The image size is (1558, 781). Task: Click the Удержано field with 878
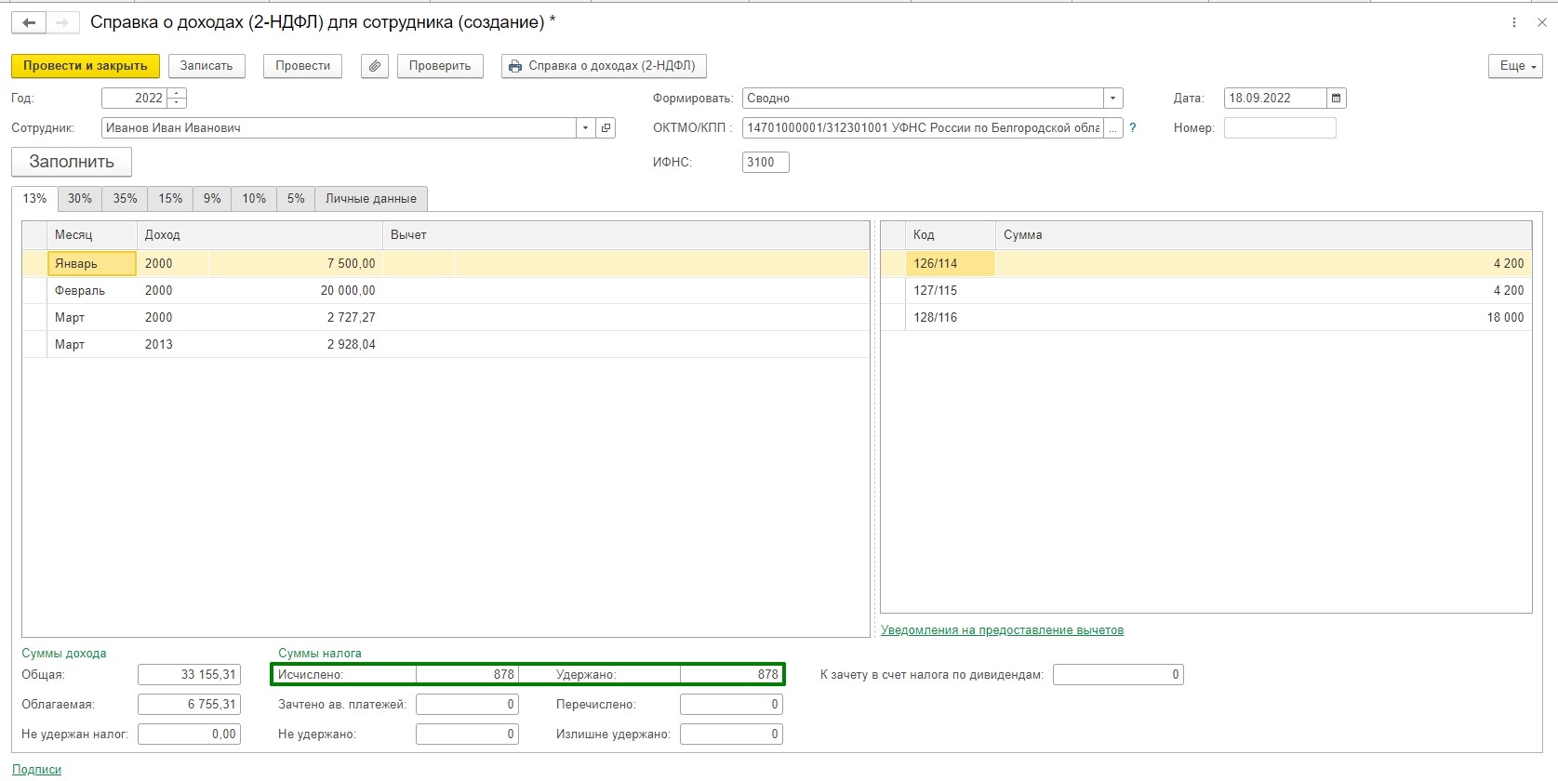pos(731,675)
